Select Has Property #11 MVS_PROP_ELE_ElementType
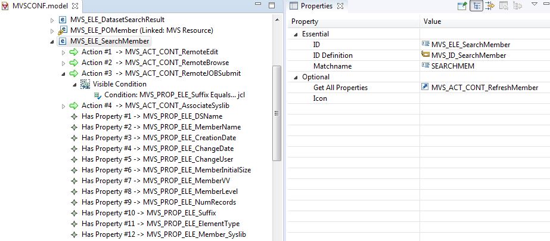Viewport: 550px width, 241px height. [161, 224]
